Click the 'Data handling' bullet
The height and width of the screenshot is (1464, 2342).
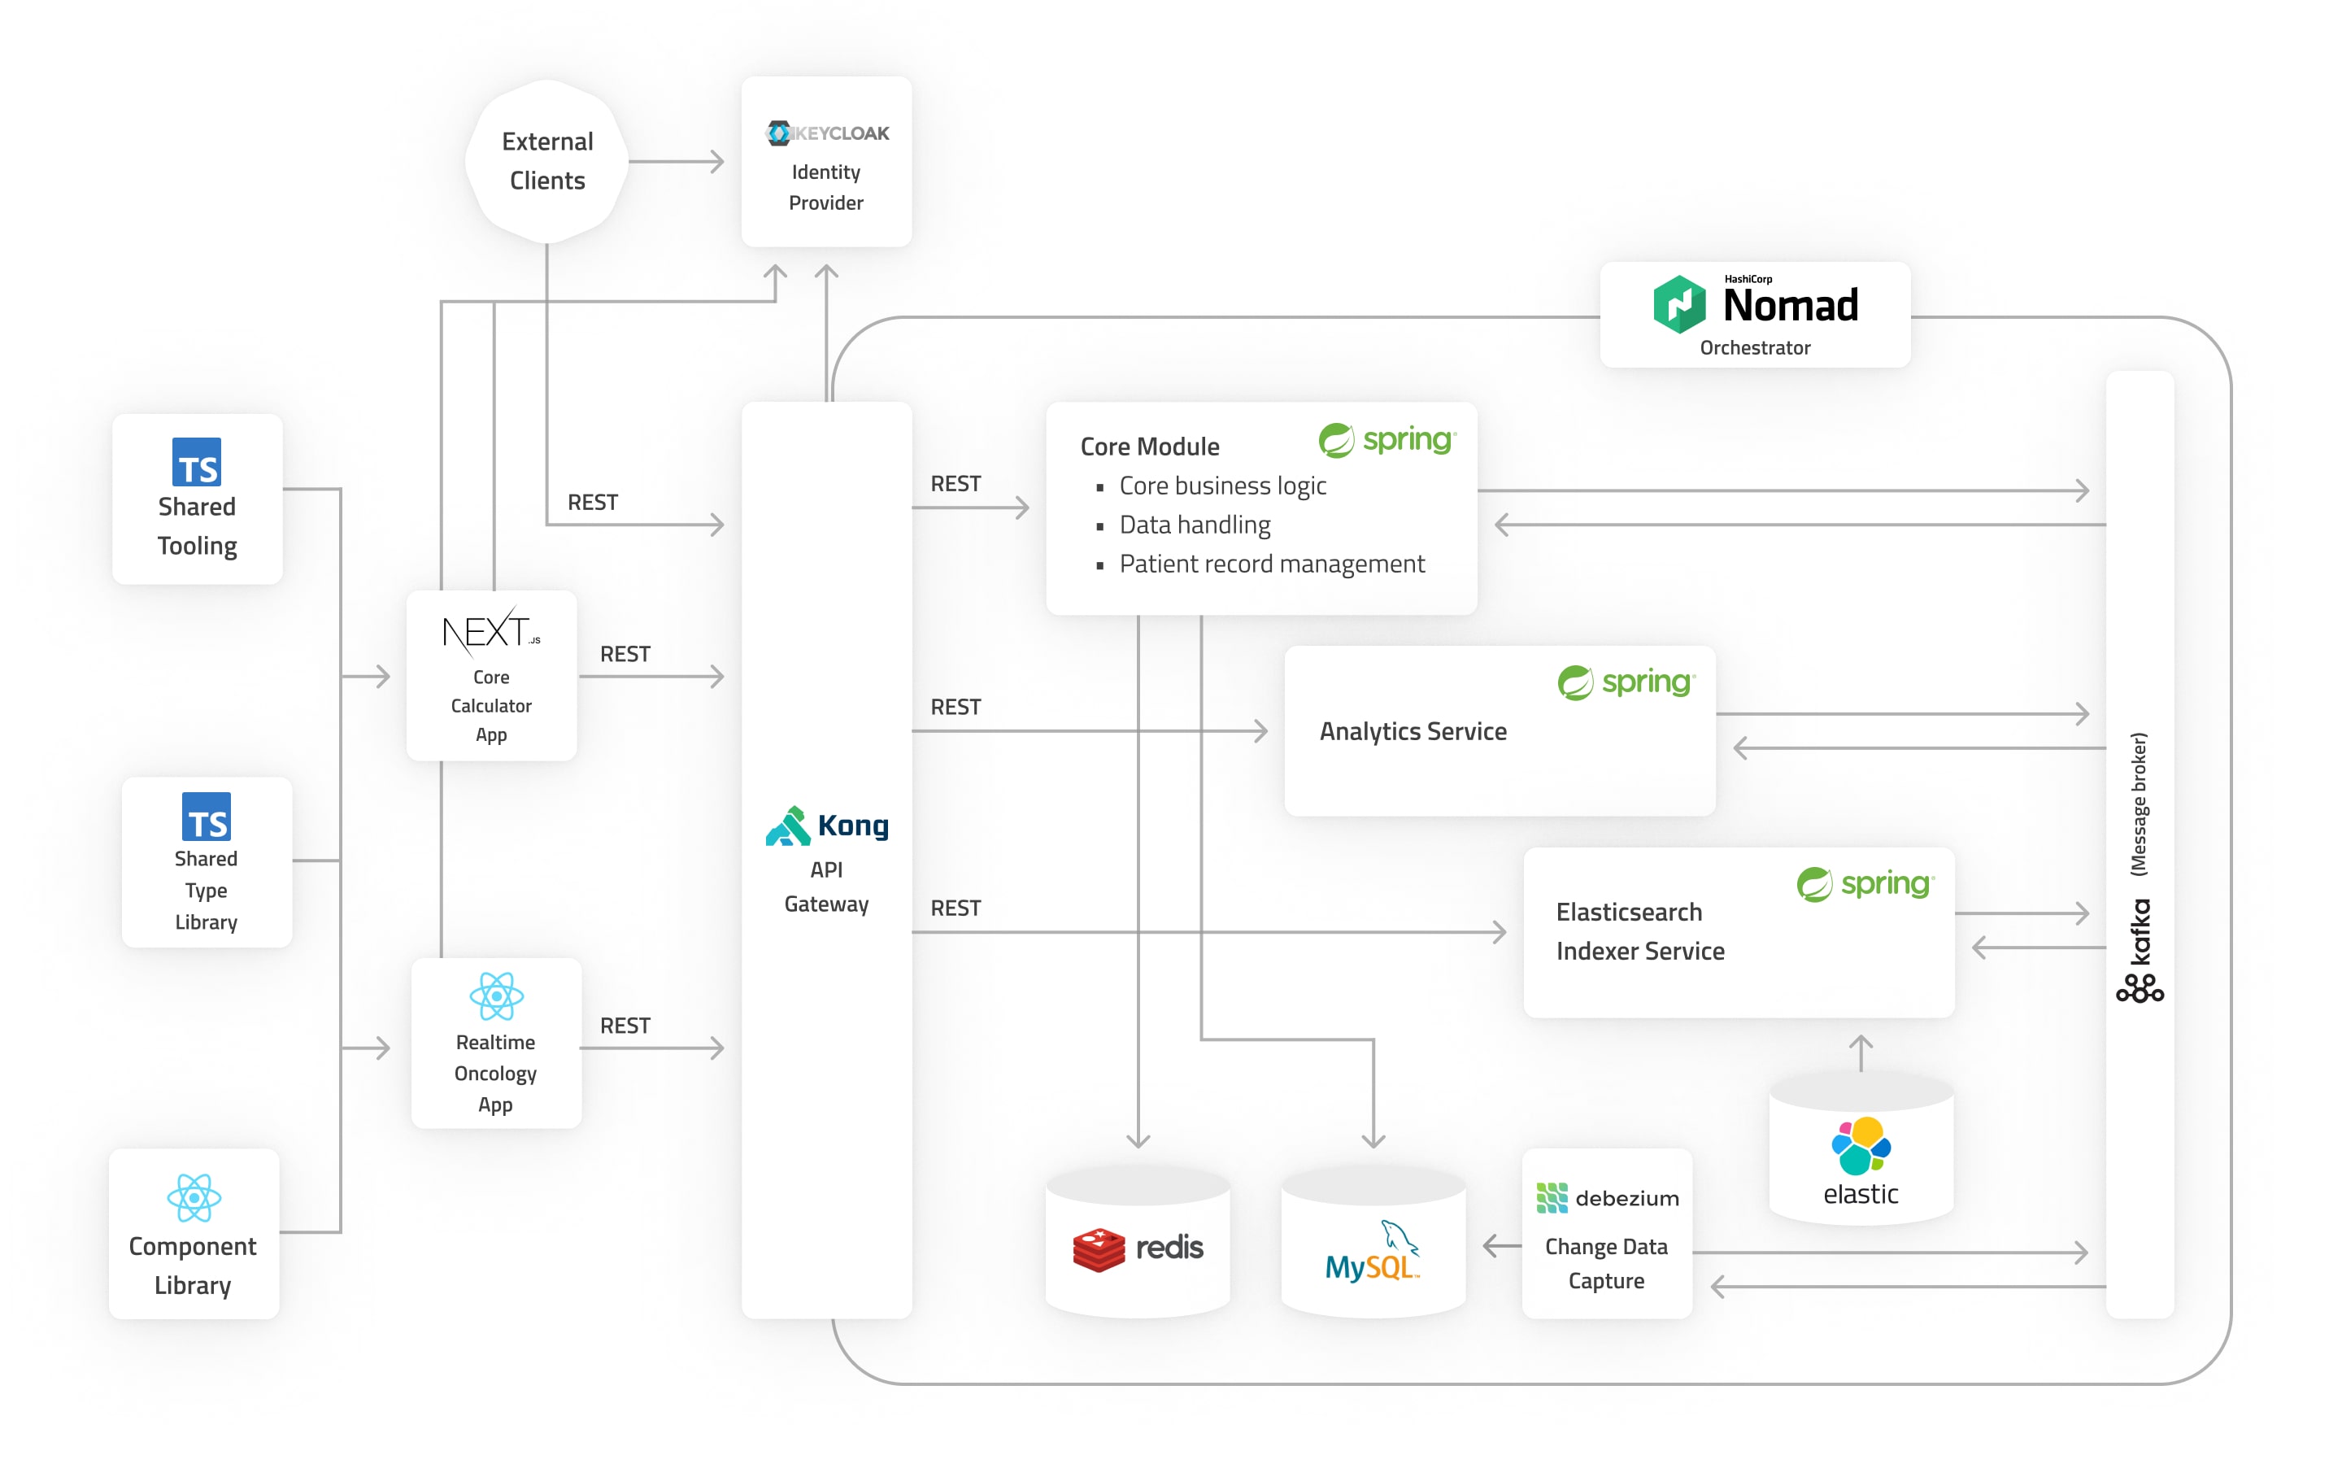1195,525
